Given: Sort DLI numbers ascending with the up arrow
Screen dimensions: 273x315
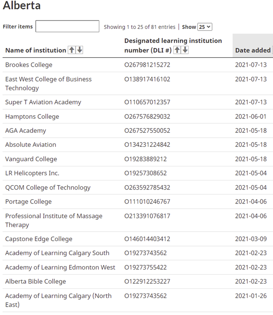Looking at the screenshot, I should pyautogui.click(x=177, y=50).
